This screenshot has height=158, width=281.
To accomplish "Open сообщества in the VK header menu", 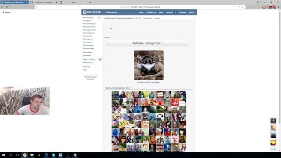I will 151,12.
